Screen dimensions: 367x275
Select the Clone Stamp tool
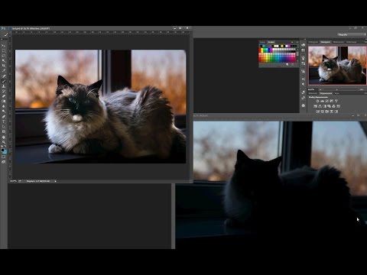tap(4, 86)
